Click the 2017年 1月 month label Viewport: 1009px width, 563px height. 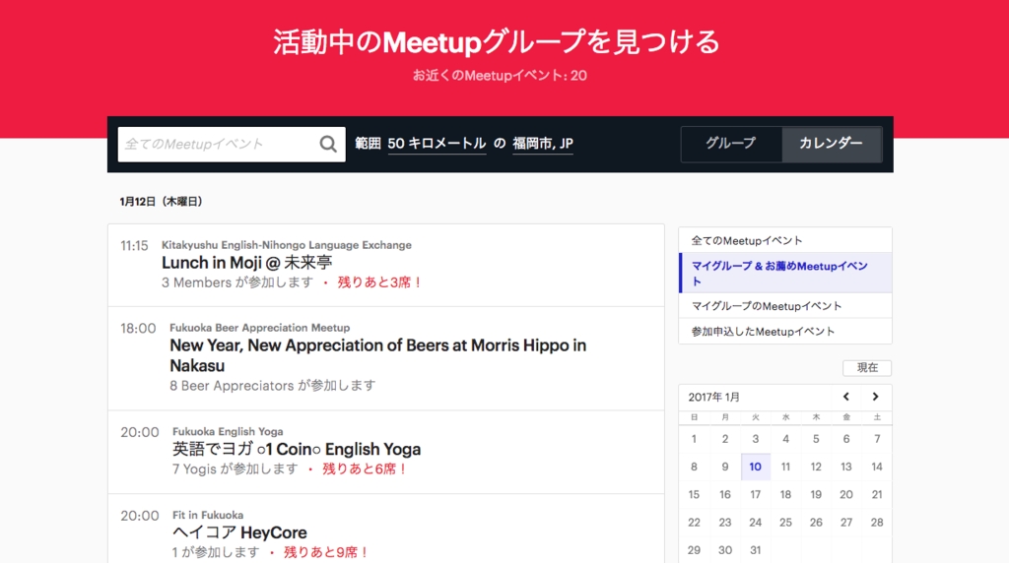tap(714, 398)
